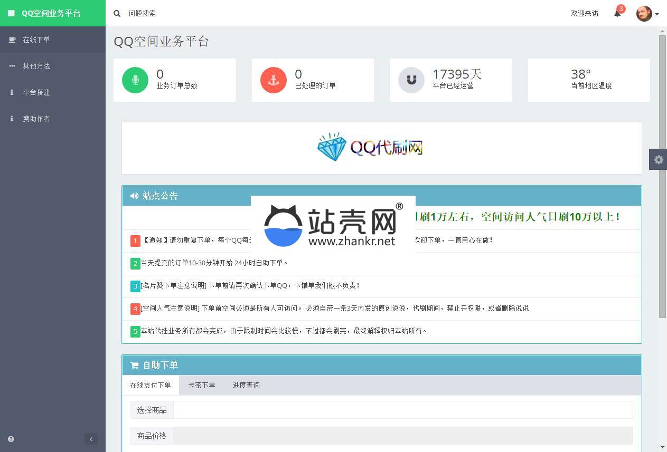
Task: Click the magnet platform-days icon
Action: (x=411, y=80)
